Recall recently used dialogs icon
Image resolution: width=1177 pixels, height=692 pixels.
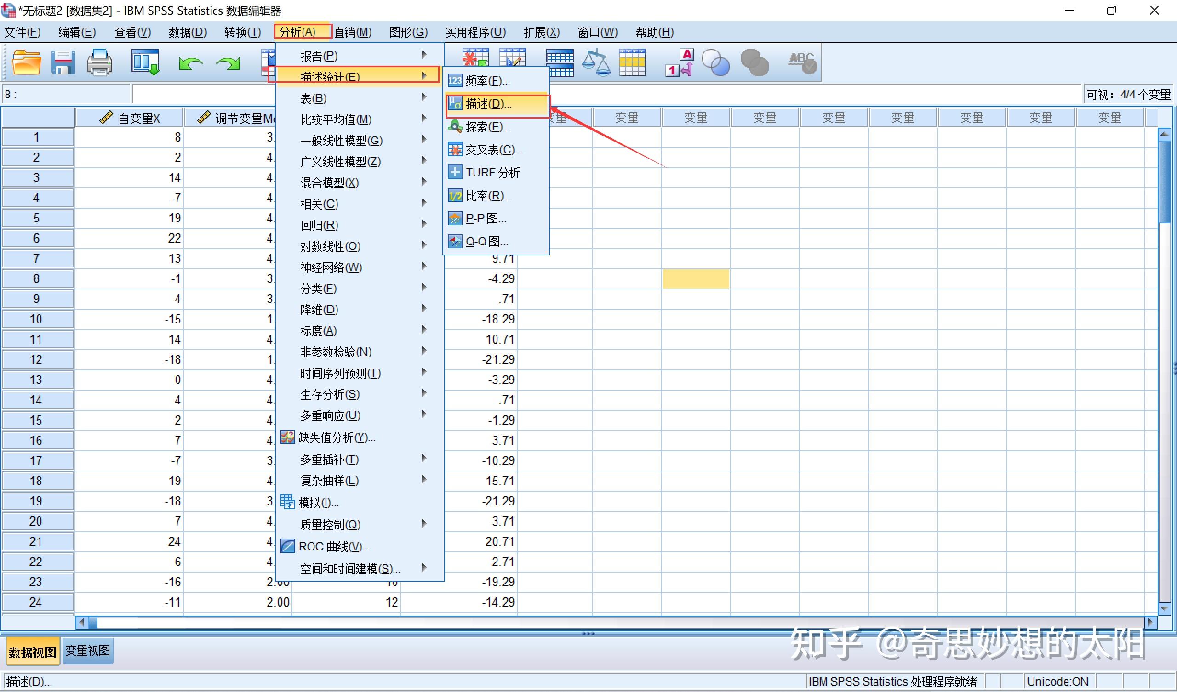145,62
